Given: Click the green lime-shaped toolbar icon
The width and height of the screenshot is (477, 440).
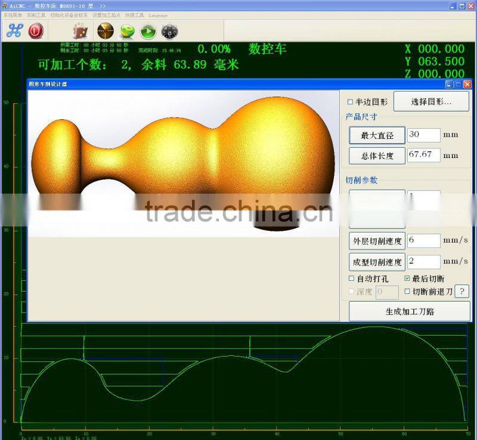Looking at the screenshot, I should coord(127,31).
